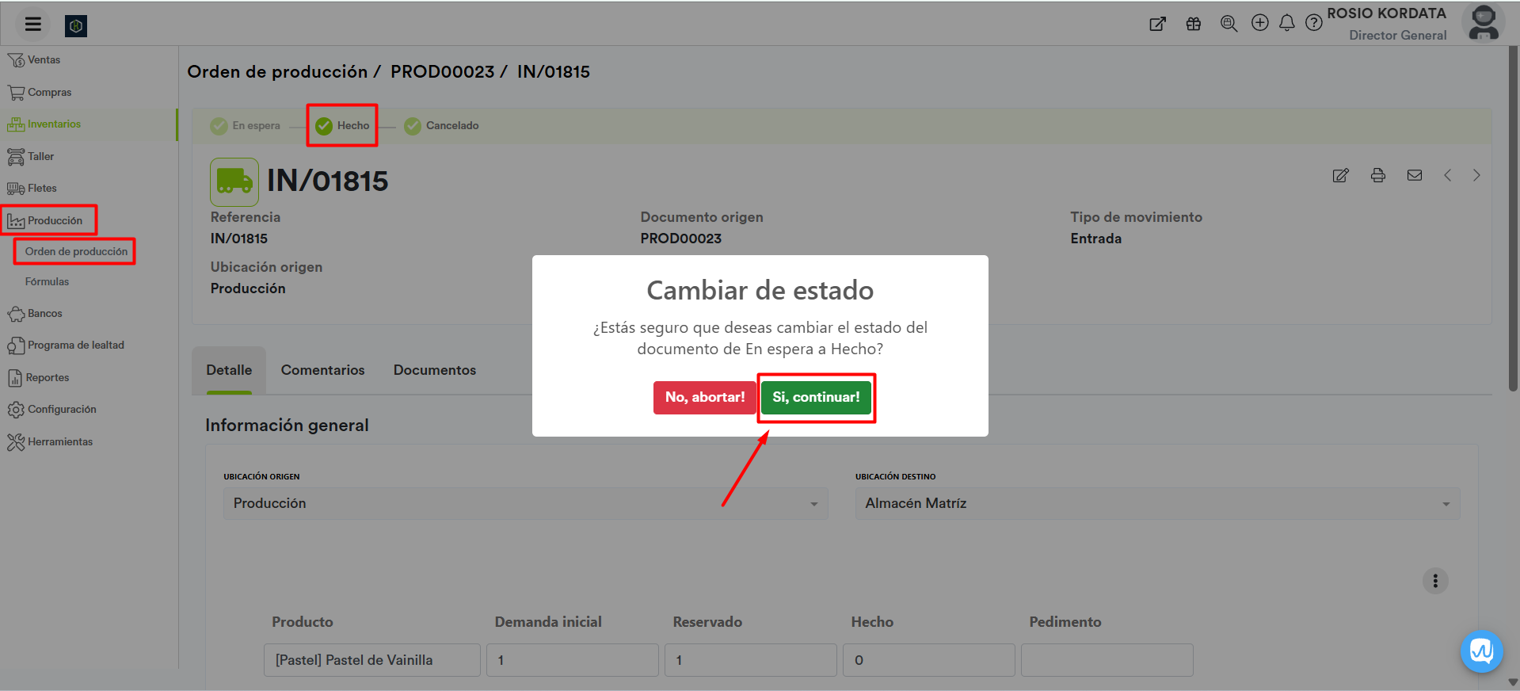Click the Pedimento input field
Image resolution: width=1520 pixels, height=691 pixels.
tap(1106, 659)
